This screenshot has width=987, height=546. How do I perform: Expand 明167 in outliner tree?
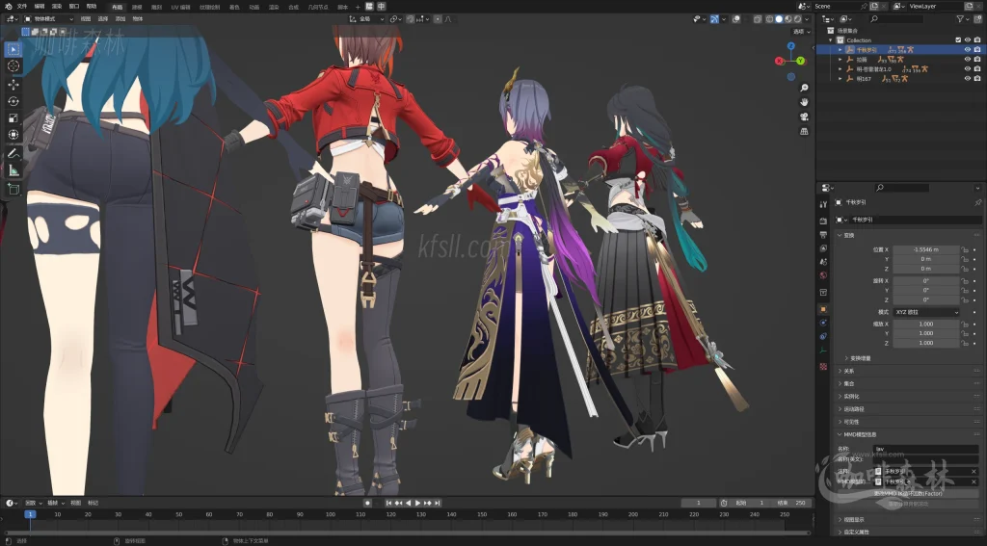coord(840,78)
